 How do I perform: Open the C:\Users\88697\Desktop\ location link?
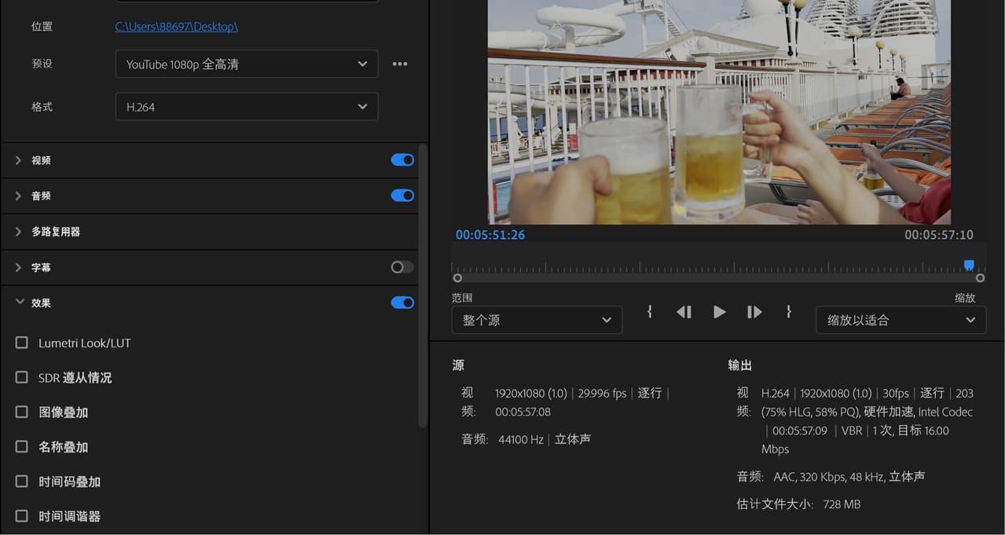176,25
